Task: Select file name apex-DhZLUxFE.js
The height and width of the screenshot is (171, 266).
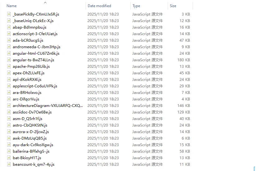Action: coord(29,73)
